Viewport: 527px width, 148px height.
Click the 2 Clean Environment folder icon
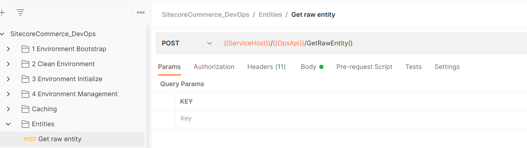click(25, 64)
